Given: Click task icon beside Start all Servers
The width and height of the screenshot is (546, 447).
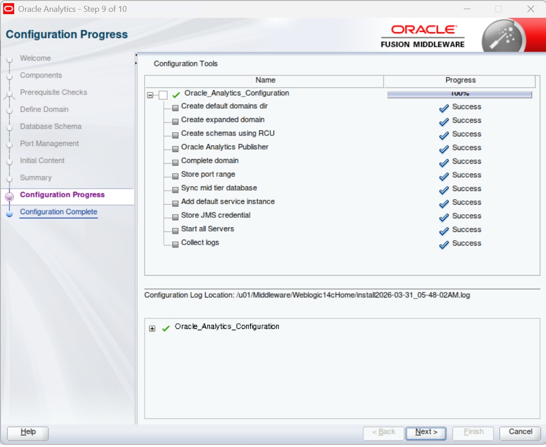Looking at the screenshot, I should (x=176, y=231).
